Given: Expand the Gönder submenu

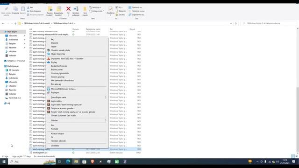Looking at the screenshot, I should 77,120.
